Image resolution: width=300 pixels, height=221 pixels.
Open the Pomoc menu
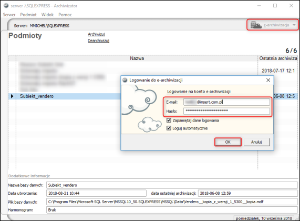[65, 15]
